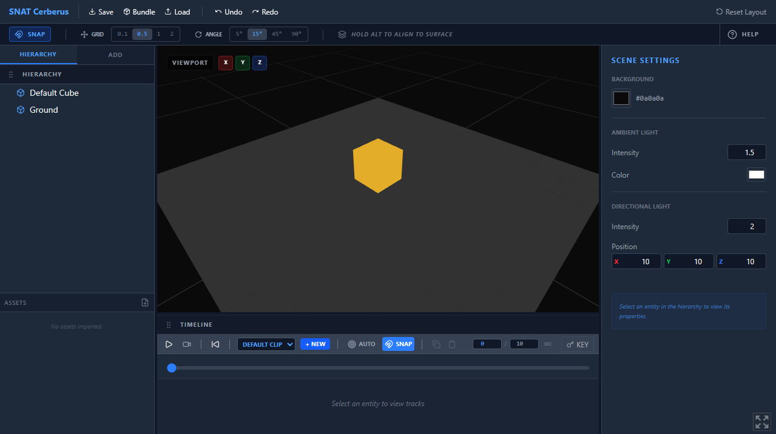Click the Save button in top bar
Viewport: 776px width, 434px height.
(x=101, y=12)
